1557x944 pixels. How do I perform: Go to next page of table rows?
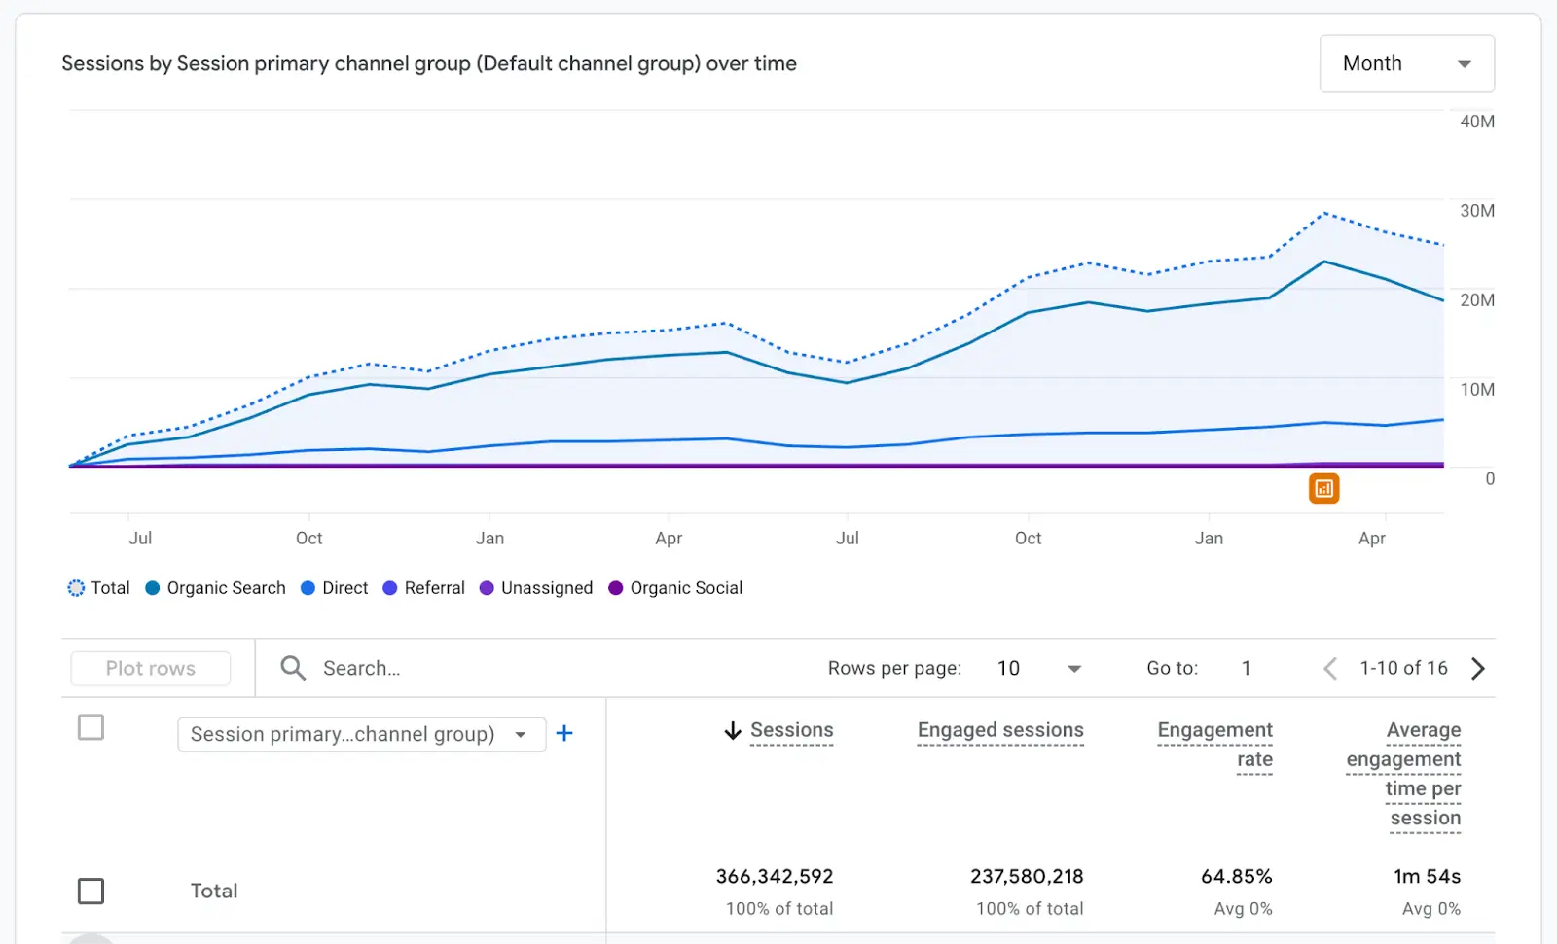[1478, 668]
